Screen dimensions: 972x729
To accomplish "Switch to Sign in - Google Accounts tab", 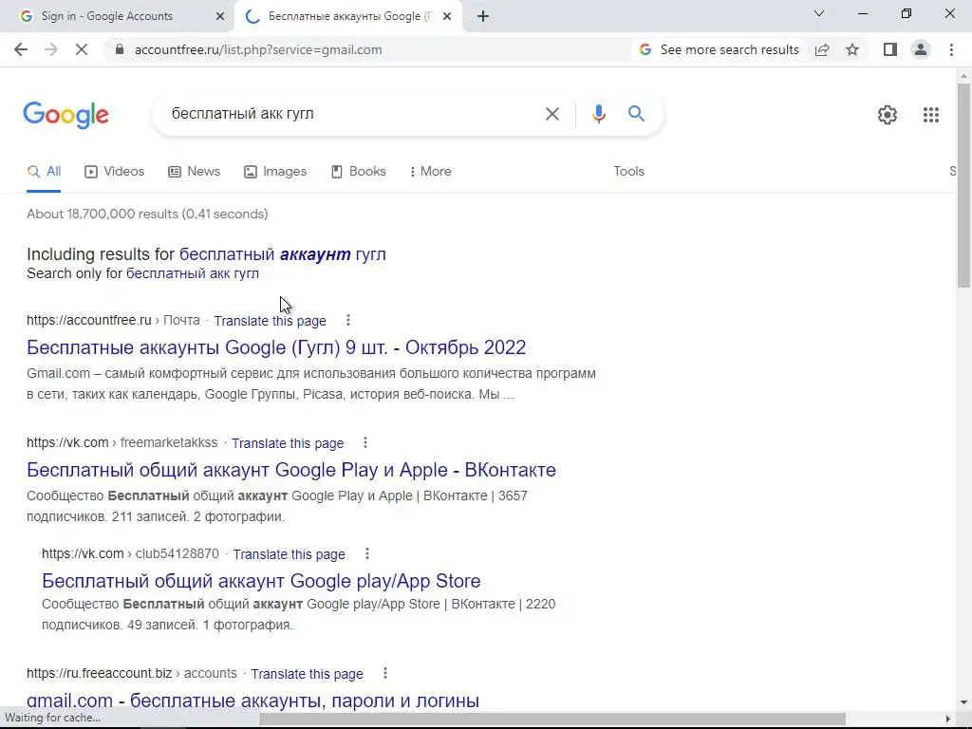I will 118,16.
